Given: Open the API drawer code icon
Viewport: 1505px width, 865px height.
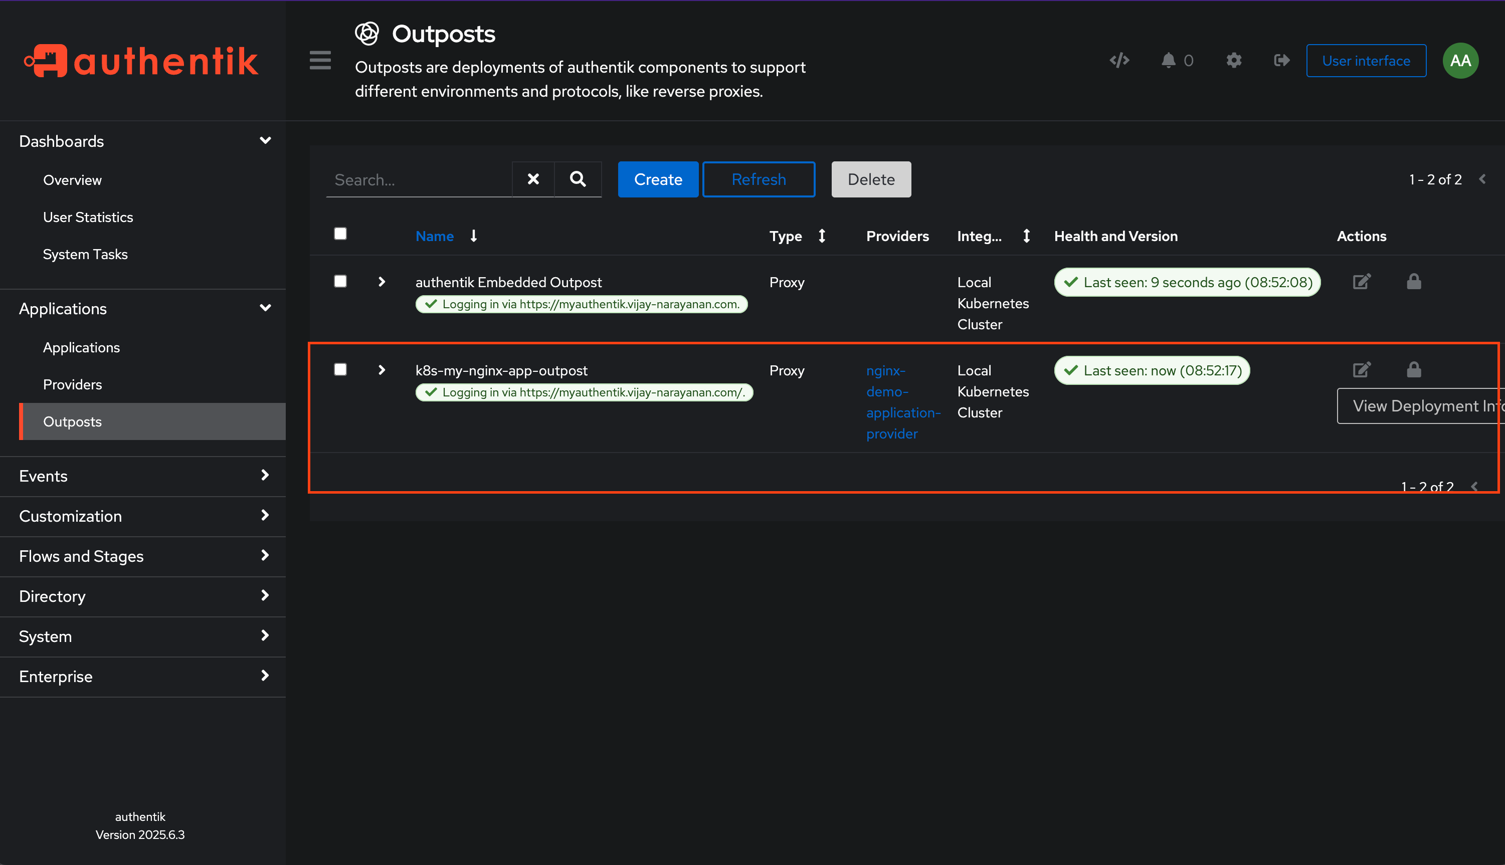Looking at the screenshot, I should [x=1119, y=61].
